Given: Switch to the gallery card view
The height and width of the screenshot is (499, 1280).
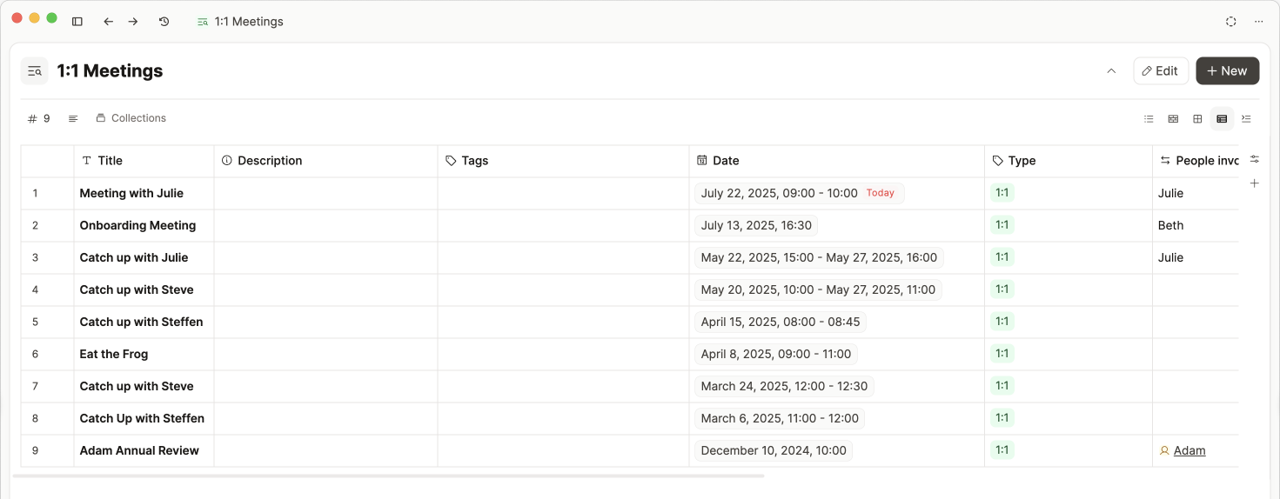Looking at the screenshot, I should click(x=1173, y=119).
